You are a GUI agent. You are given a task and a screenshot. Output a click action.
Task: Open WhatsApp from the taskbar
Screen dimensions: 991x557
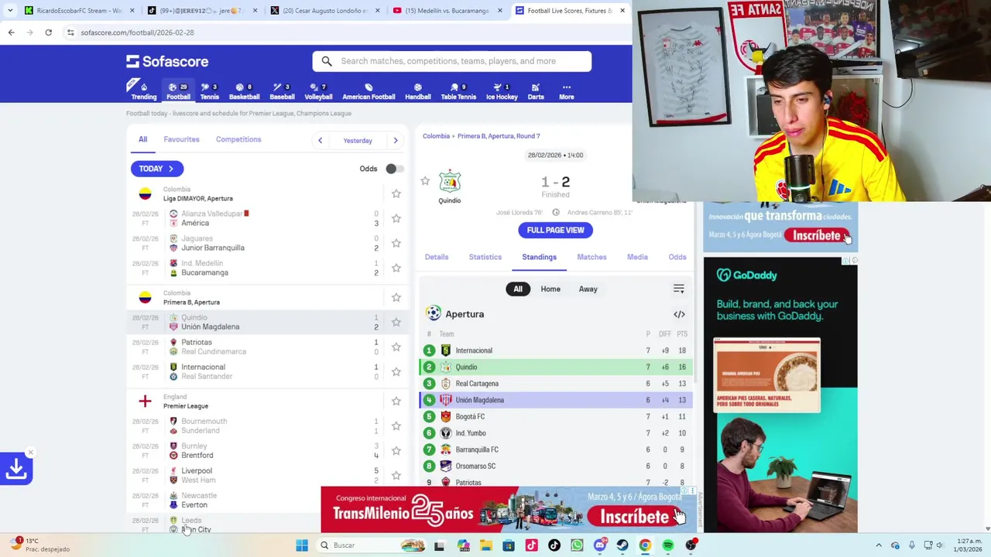pos(577,545)
